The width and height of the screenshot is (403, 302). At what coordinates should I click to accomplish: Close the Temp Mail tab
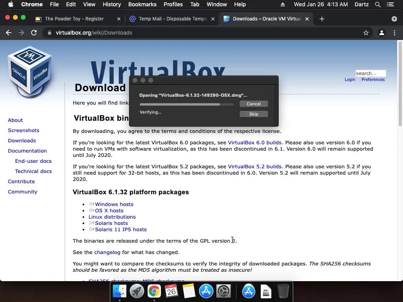[x=213, y=19]
